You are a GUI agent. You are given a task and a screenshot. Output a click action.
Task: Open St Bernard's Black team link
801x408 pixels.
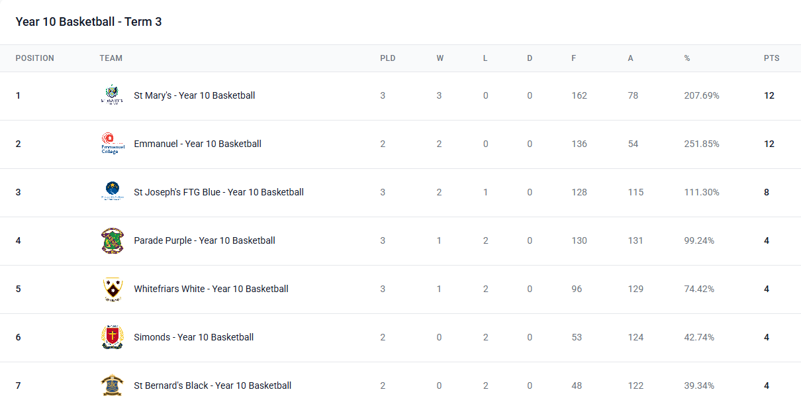point(212,385)
